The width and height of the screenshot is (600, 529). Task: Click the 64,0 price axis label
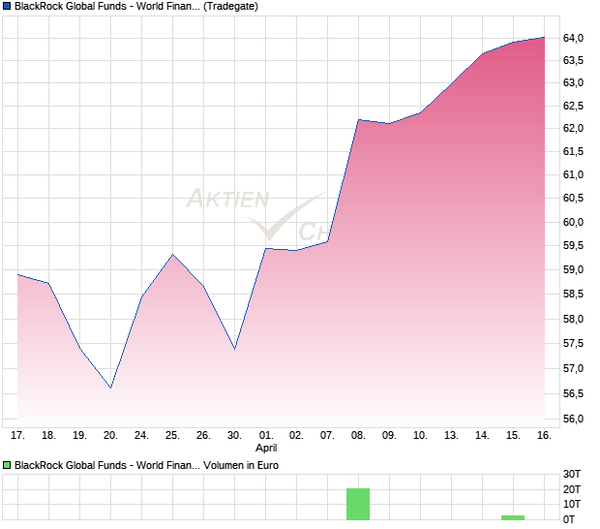573,38
